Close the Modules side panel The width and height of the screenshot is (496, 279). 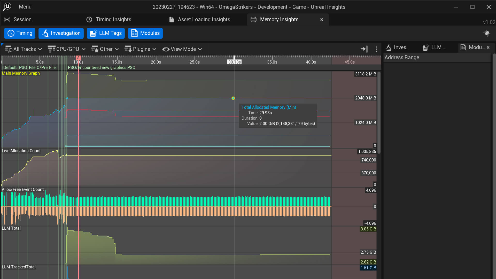click(488, 48)
